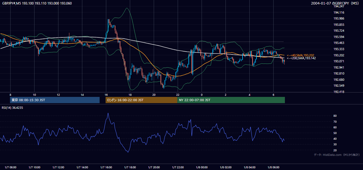The width and height of the screenshot is (363, 170).
Task: Click hour label 16 under price chart
Action: click(x=106, y=95)
